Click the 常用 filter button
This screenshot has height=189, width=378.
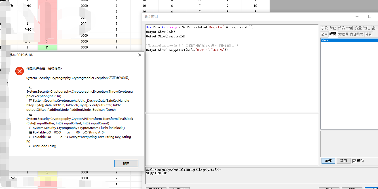(x=343, y=161)
